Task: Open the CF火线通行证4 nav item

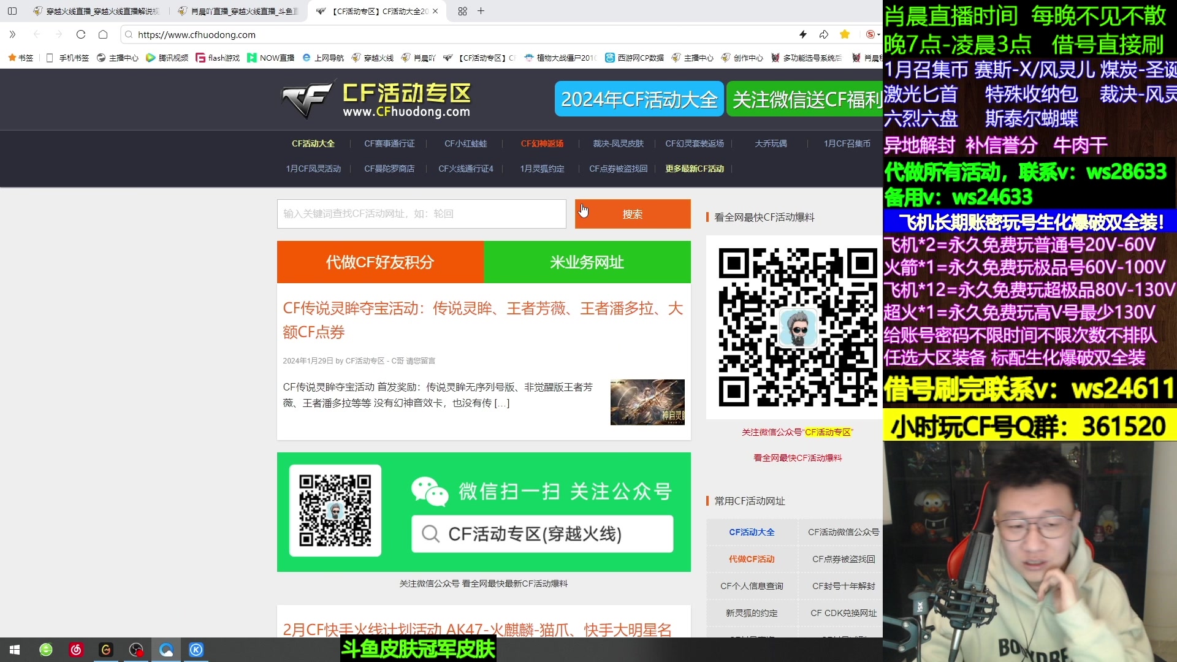Action: (466, 169)
